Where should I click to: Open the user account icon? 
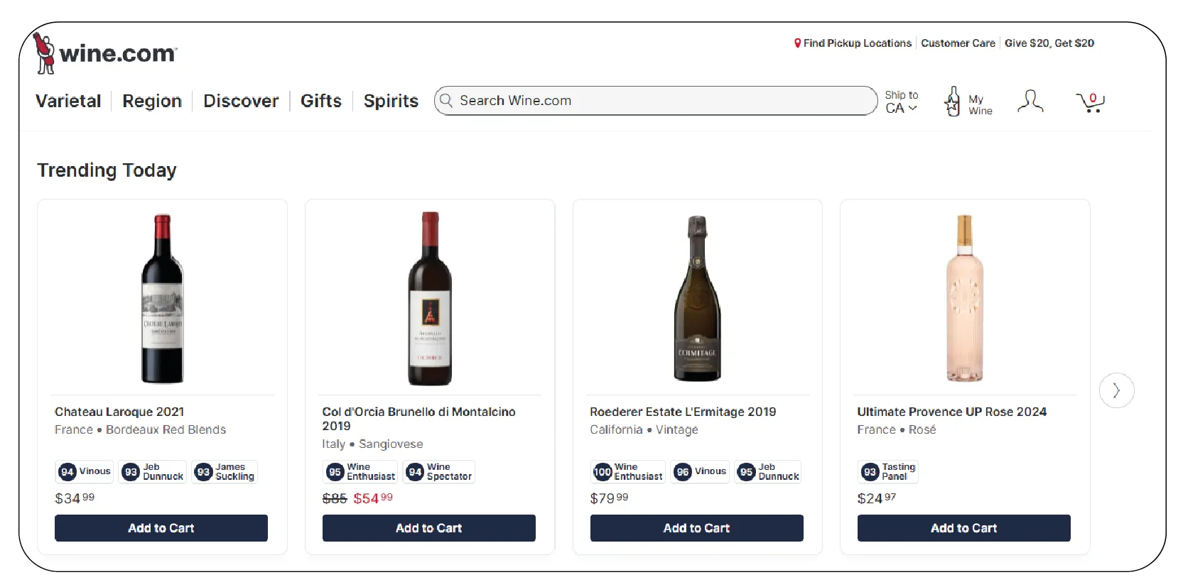pos(1030,102)
